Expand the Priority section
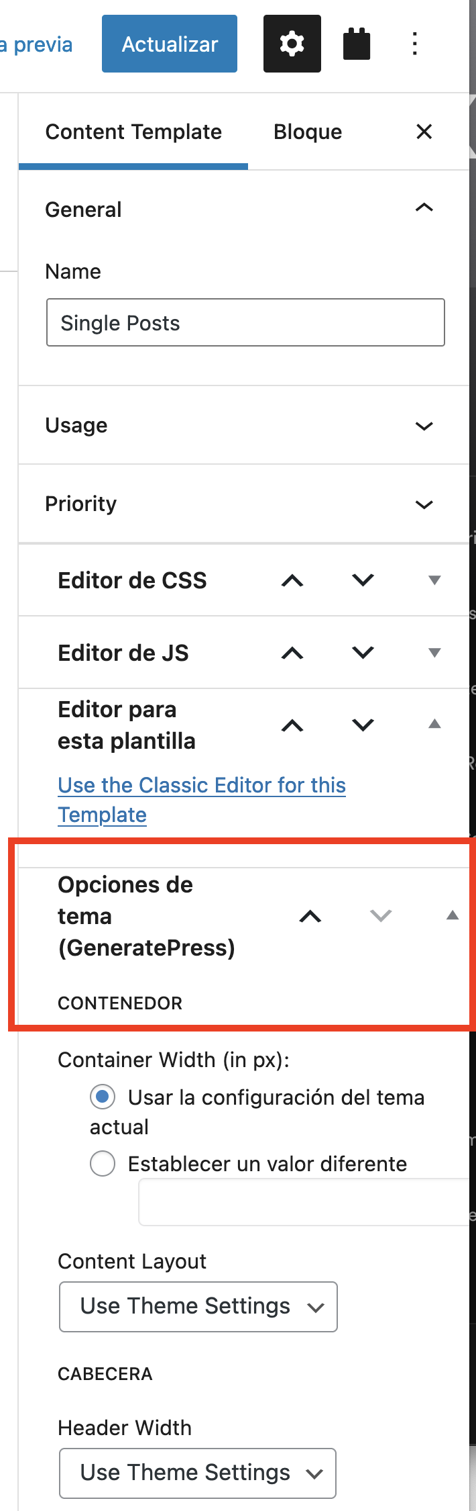 point(244,504)
